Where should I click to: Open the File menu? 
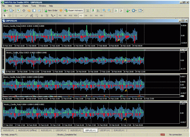pos(3,6)
